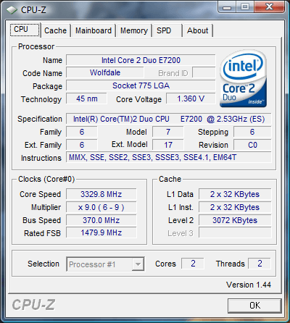
Task: Click the Threads count value 2
Action: (260, 264)
